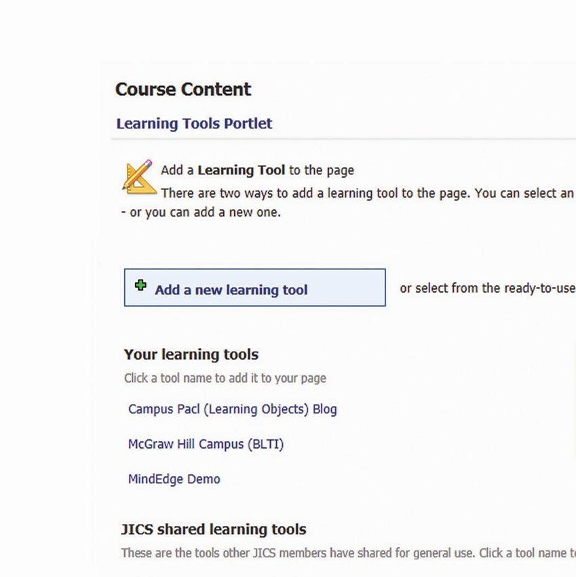The image size is (576, 577).
Task: Click the 'There are two ways' paragraph
Action: tap(368, 193)
